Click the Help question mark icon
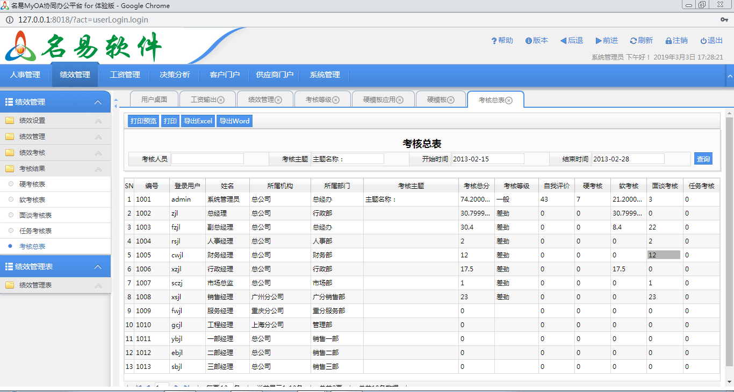 [x=494, y=41]
